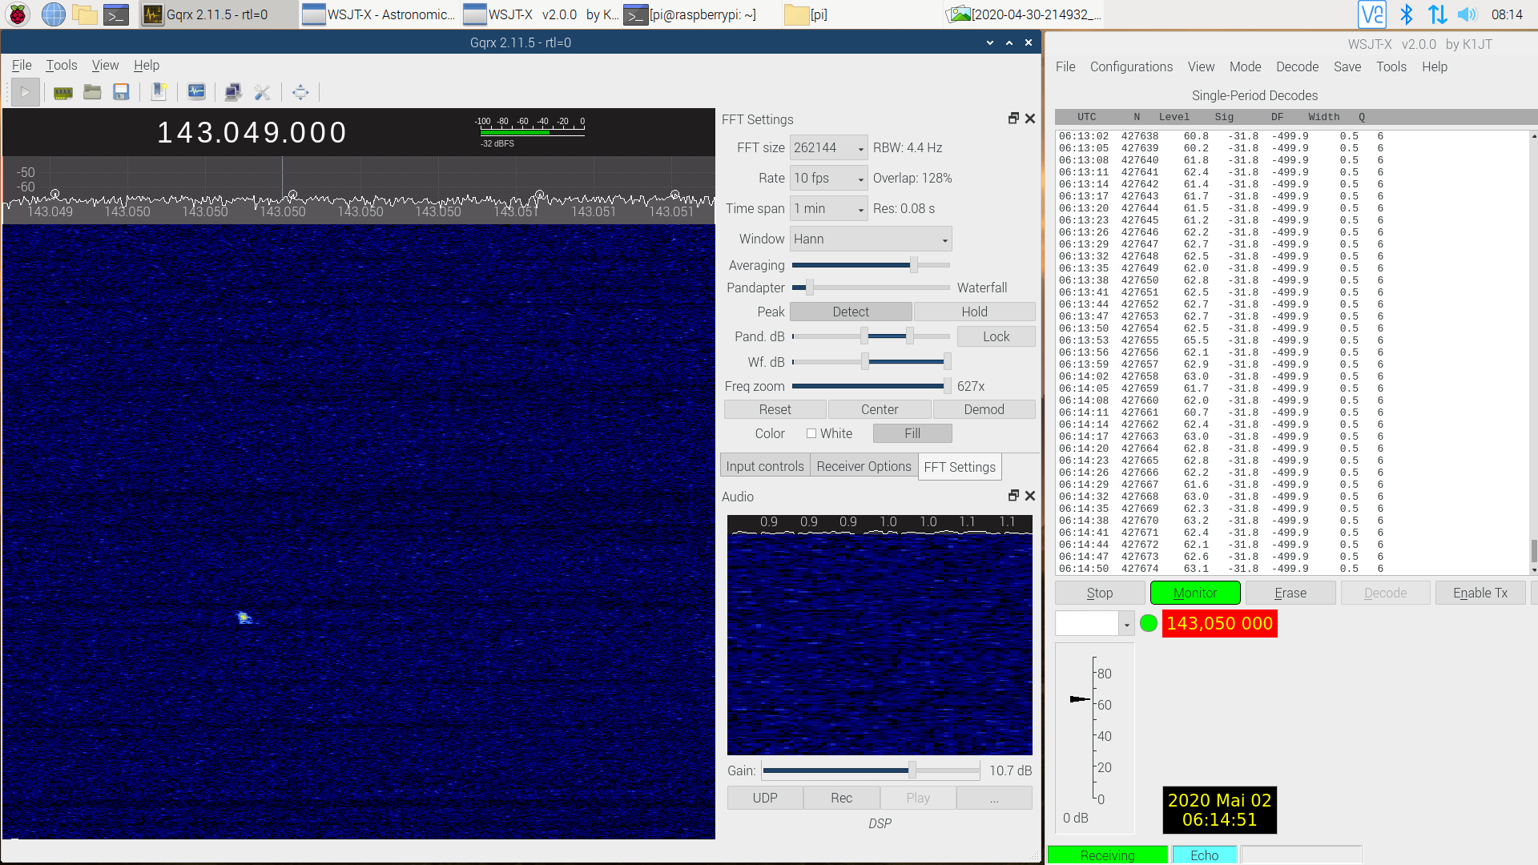Toggle audio recording with Rec
This screenshot has height=865, width=1538.
(x=842, y=798)
